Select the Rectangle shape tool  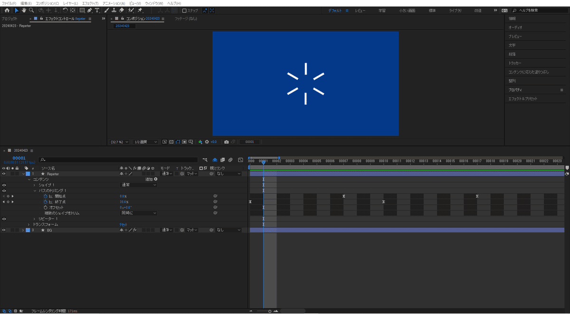coord(82,10)
